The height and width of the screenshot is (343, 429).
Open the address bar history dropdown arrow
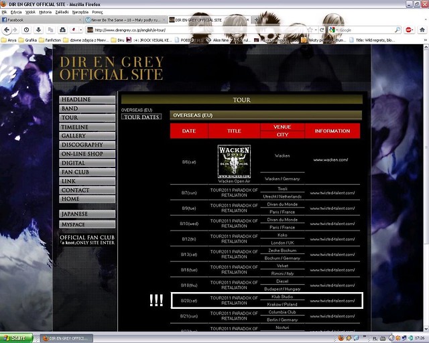coord(316,30)
